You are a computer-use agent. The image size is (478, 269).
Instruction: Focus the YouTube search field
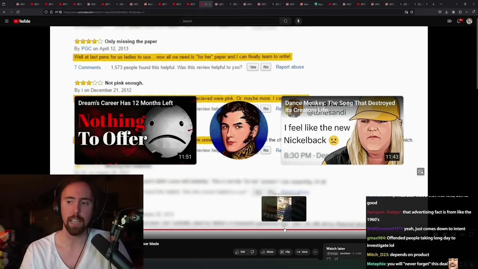coord(230,21)
